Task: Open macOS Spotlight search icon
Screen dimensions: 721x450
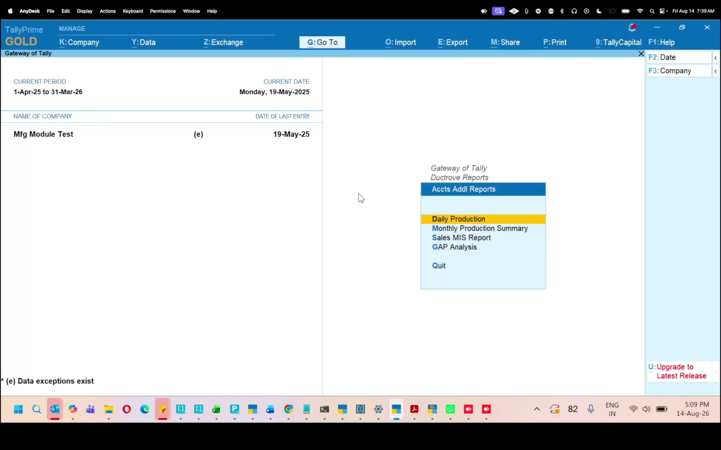Action: [x=652, y=11]
